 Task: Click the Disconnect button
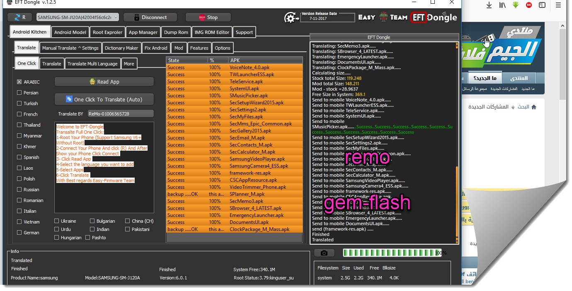point(150,17)
